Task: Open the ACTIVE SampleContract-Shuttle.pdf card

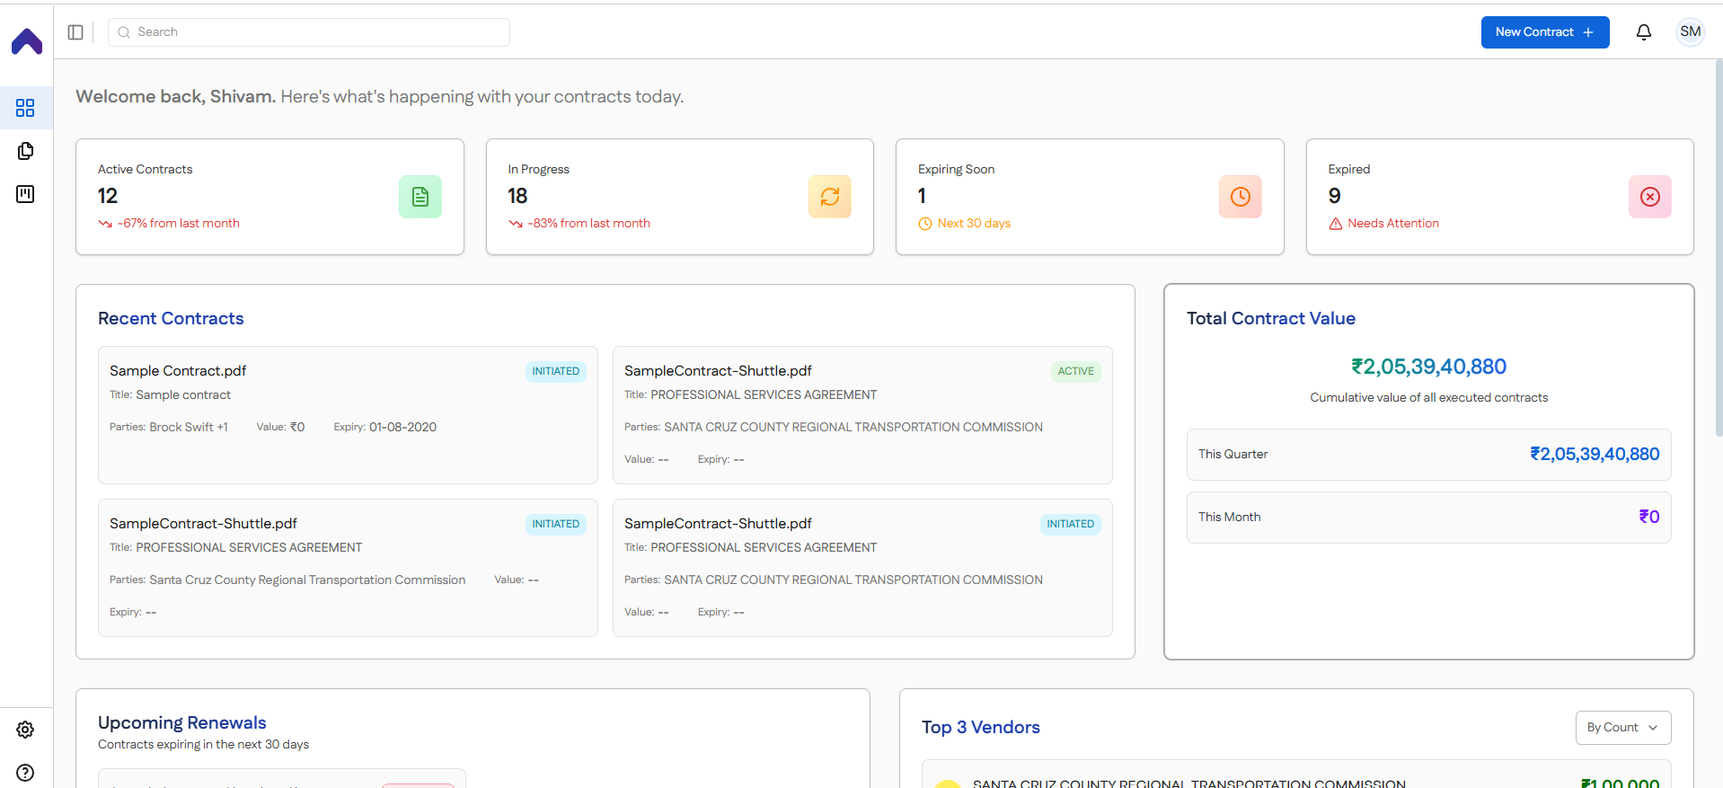Action: (861, 414)
